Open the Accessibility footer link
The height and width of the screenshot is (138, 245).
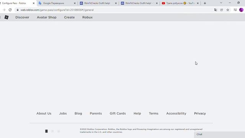click(176, 113)
